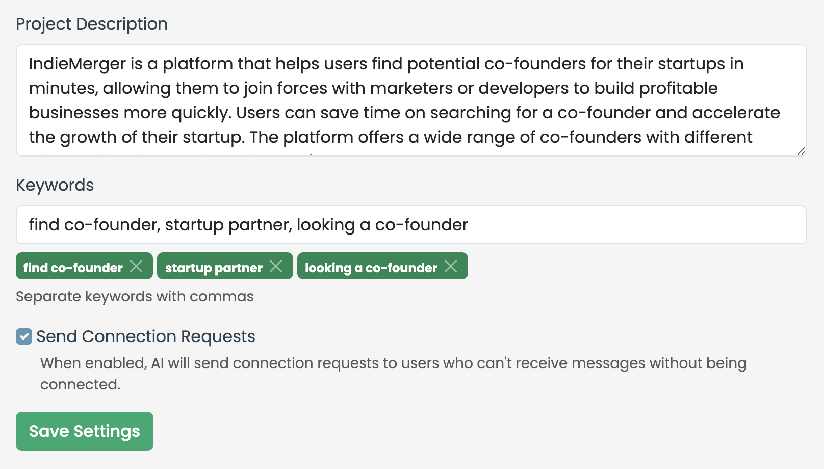Click the Save Settings button
This screenshot has height=469, width=824.
pos(85,431)
